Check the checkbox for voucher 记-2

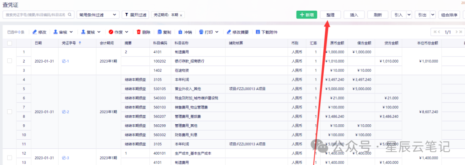9,111
